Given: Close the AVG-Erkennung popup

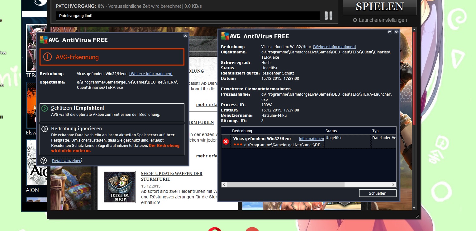Looking at the screenshot, I should tap(185, 36).
